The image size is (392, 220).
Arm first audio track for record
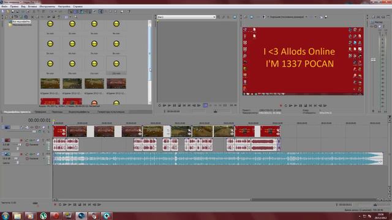[21, 141]
